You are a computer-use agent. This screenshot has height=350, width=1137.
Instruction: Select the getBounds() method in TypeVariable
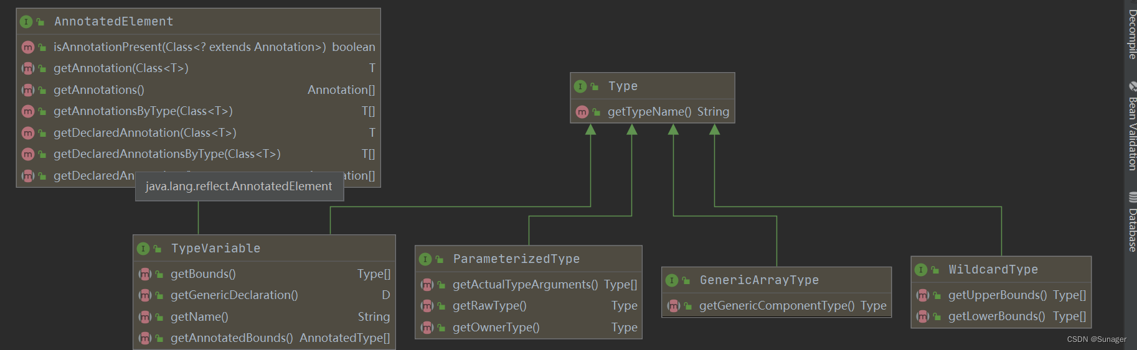[x=203, y=274]
